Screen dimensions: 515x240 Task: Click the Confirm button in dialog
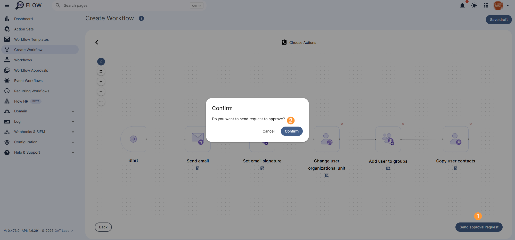(x=292, y=131)
